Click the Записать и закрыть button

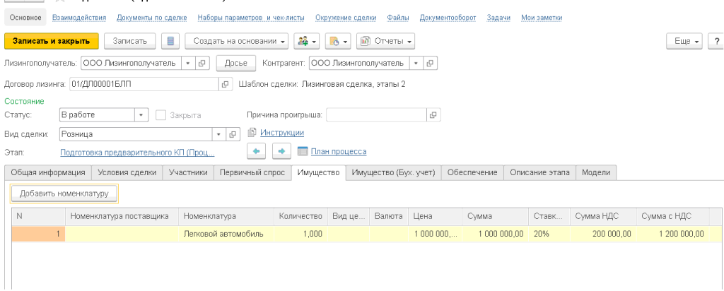click(x=51, y=41)
